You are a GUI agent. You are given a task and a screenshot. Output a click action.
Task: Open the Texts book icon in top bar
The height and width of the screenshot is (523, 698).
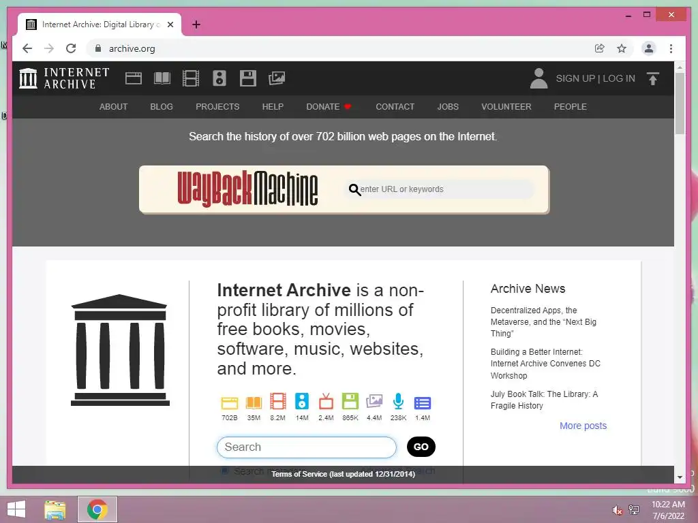[162, 78]
